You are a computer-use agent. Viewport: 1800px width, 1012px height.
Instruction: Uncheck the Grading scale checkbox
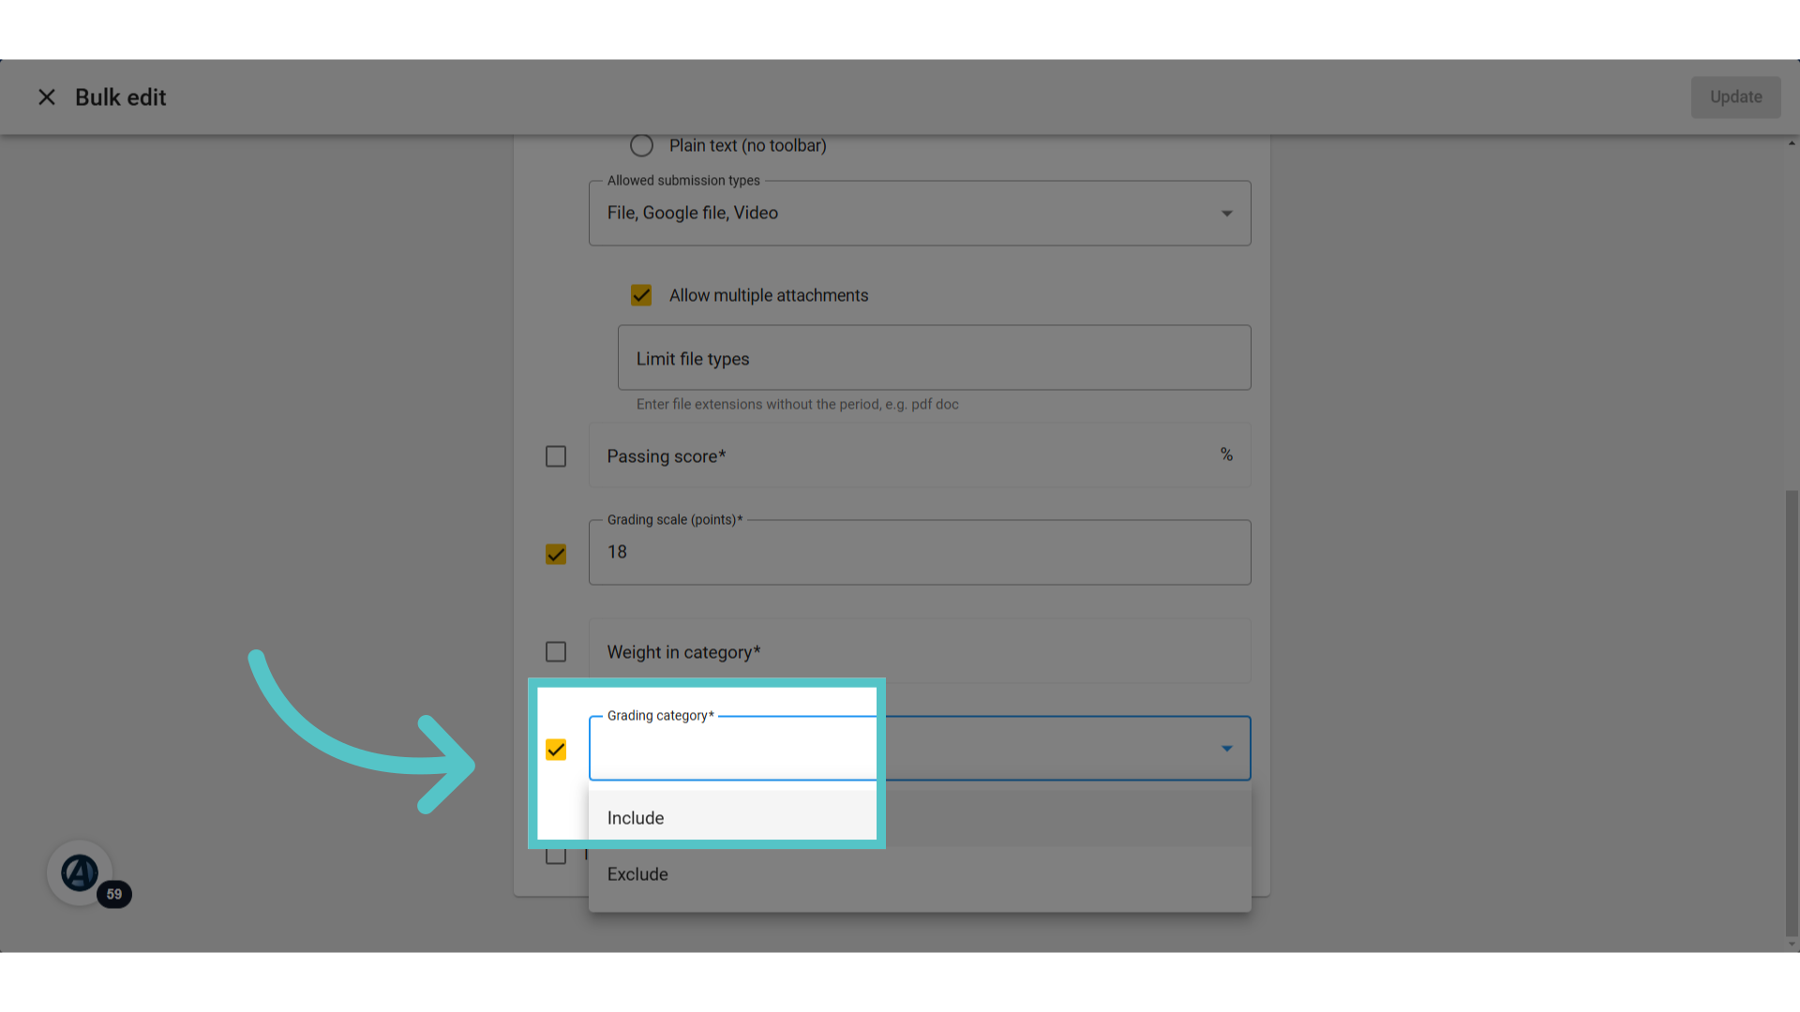coord(556,554)
